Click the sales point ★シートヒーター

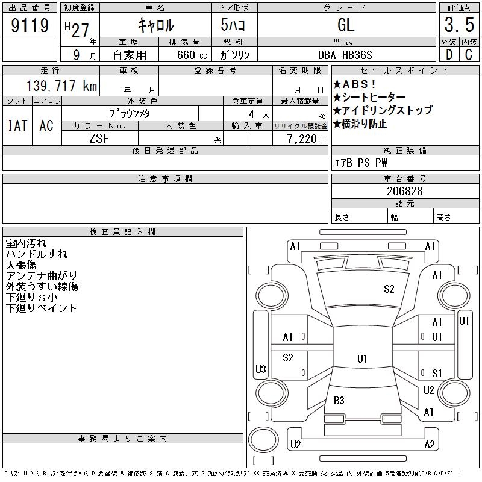click(369, 98)
